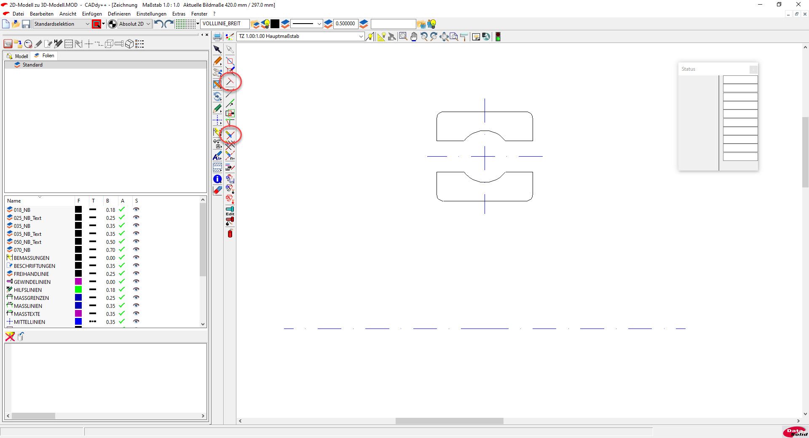Open the Einfügen menu
The height and width of the screenshot is (438, 809).
coord(92,14)
